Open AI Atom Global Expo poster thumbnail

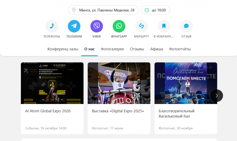click(x=52, y=83)
